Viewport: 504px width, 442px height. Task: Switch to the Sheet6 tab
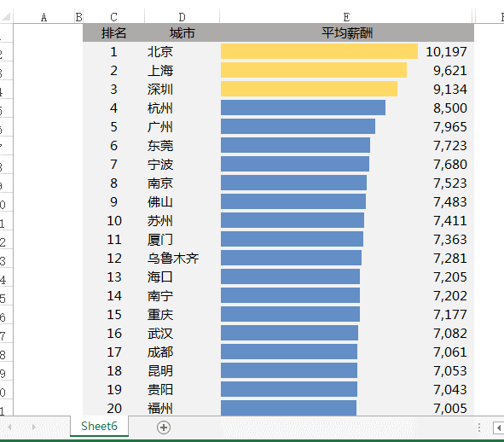tap(99, 426)
